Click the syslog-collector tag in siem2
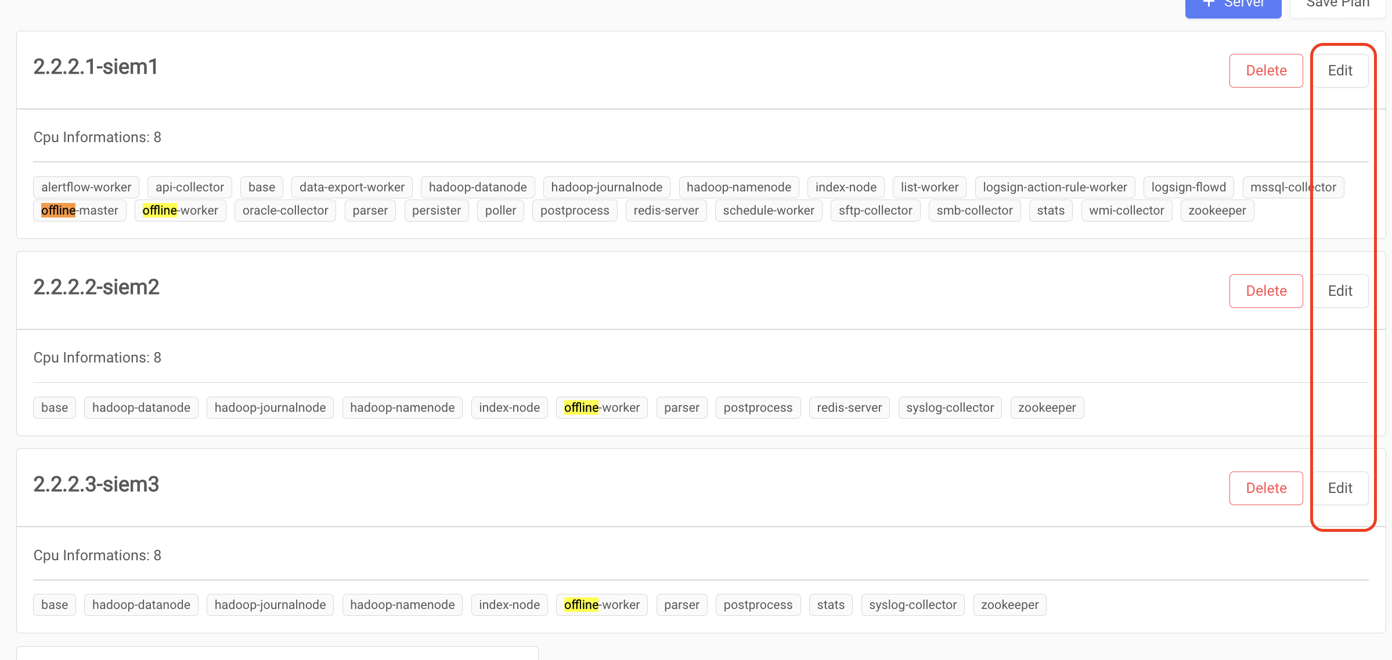The image size is (1392, 660). (950, 408)
